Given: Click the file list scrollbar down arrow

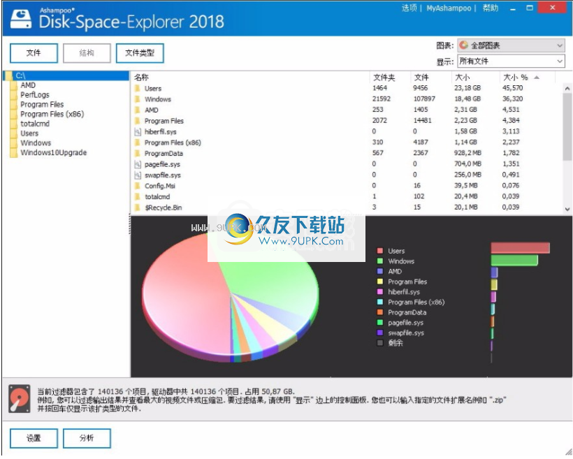Looking at the screenshot, I should [x=567, y=209].
